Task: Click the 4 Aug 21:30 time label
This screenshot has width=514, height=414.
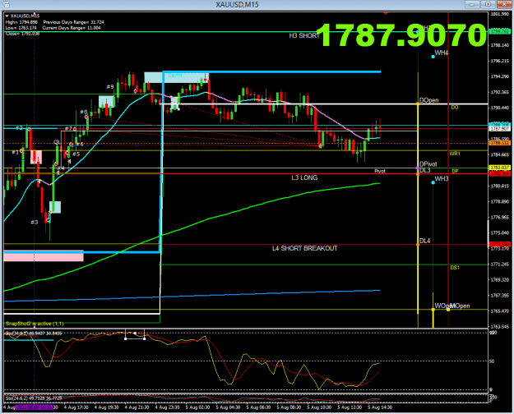Action: point(137,407)
